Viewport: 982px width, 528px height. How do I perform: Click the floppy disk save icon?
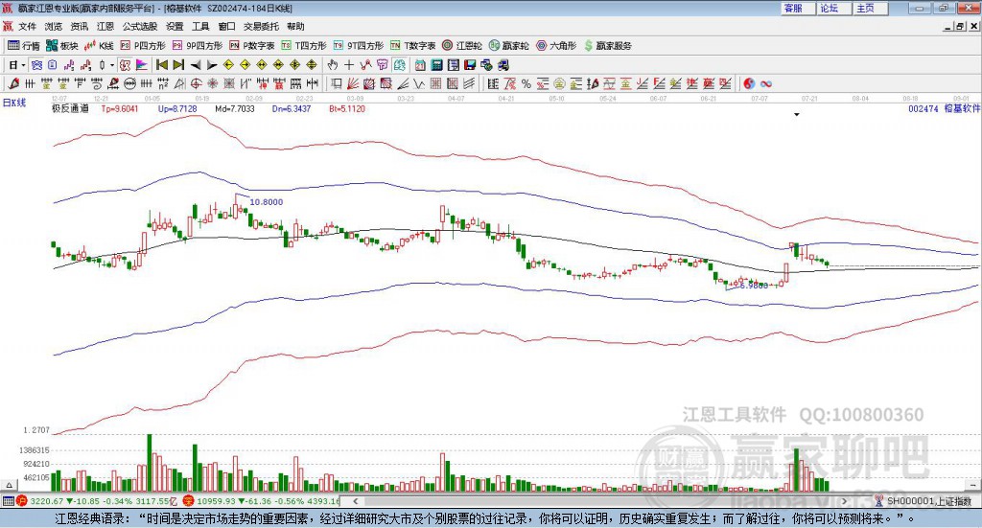pos(470,65)
